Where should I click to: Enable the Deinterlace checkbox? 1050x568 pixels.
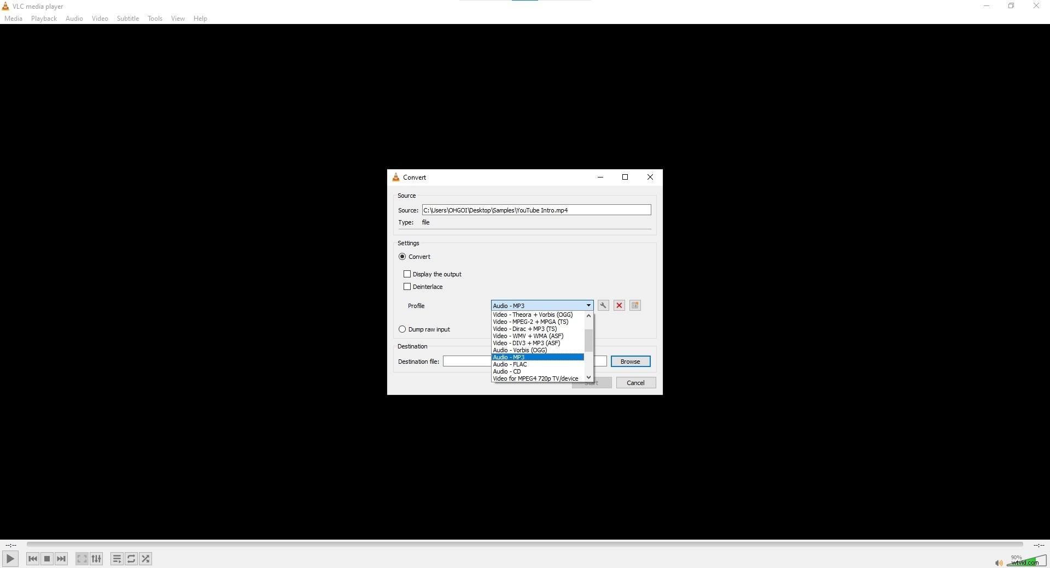coord(407,286)
